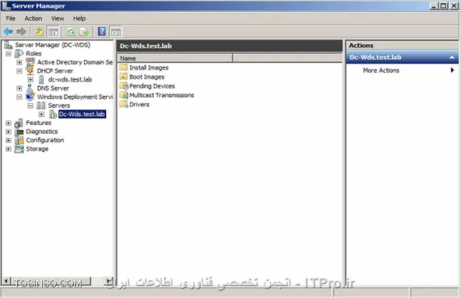Open the File menu
This screenshot has height=298, width=461.
pyautogui.click(x=11, y=18)
